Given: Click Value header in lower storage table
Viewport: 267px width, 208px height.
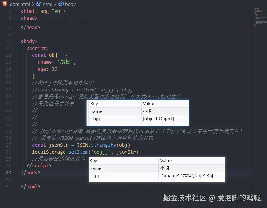Looking at the screenshot, I should coord(166,161).
